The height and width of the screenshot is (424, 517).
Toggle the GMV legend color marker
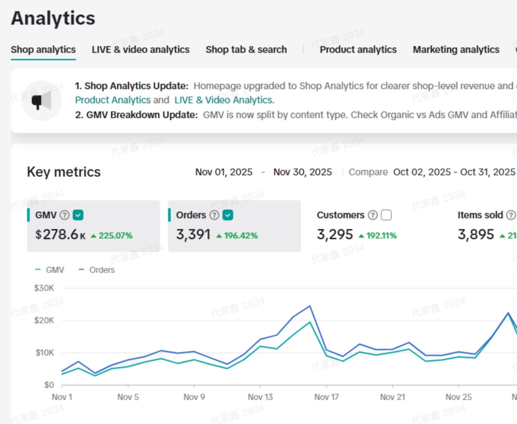tap(38, 270)
